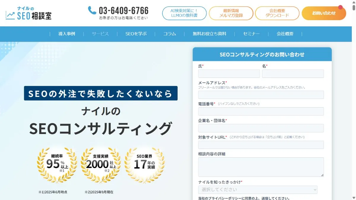
Task: Click the メルマガ登録 button
Action: point(231,13)
